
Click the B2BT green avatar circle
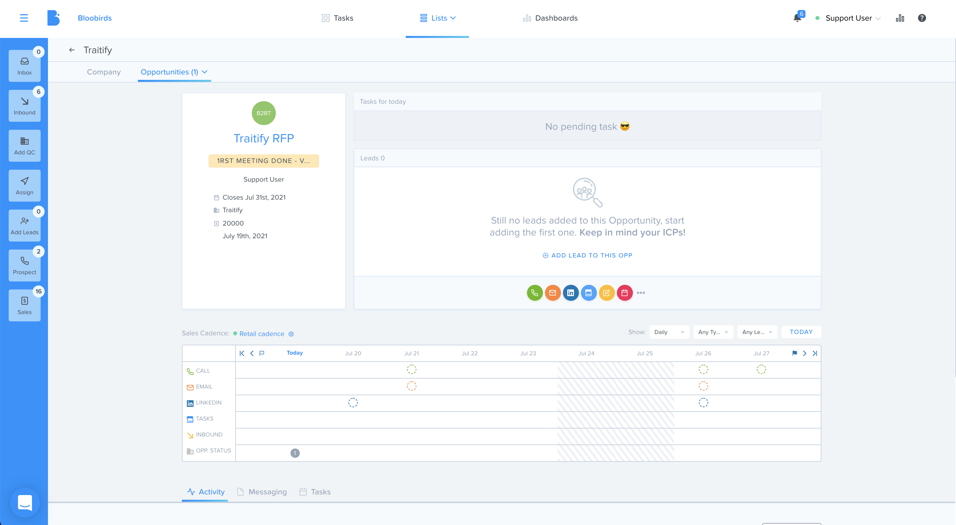point(263,113)
